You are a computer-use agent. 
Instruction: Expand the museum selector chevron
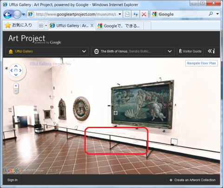pos(84,51)
